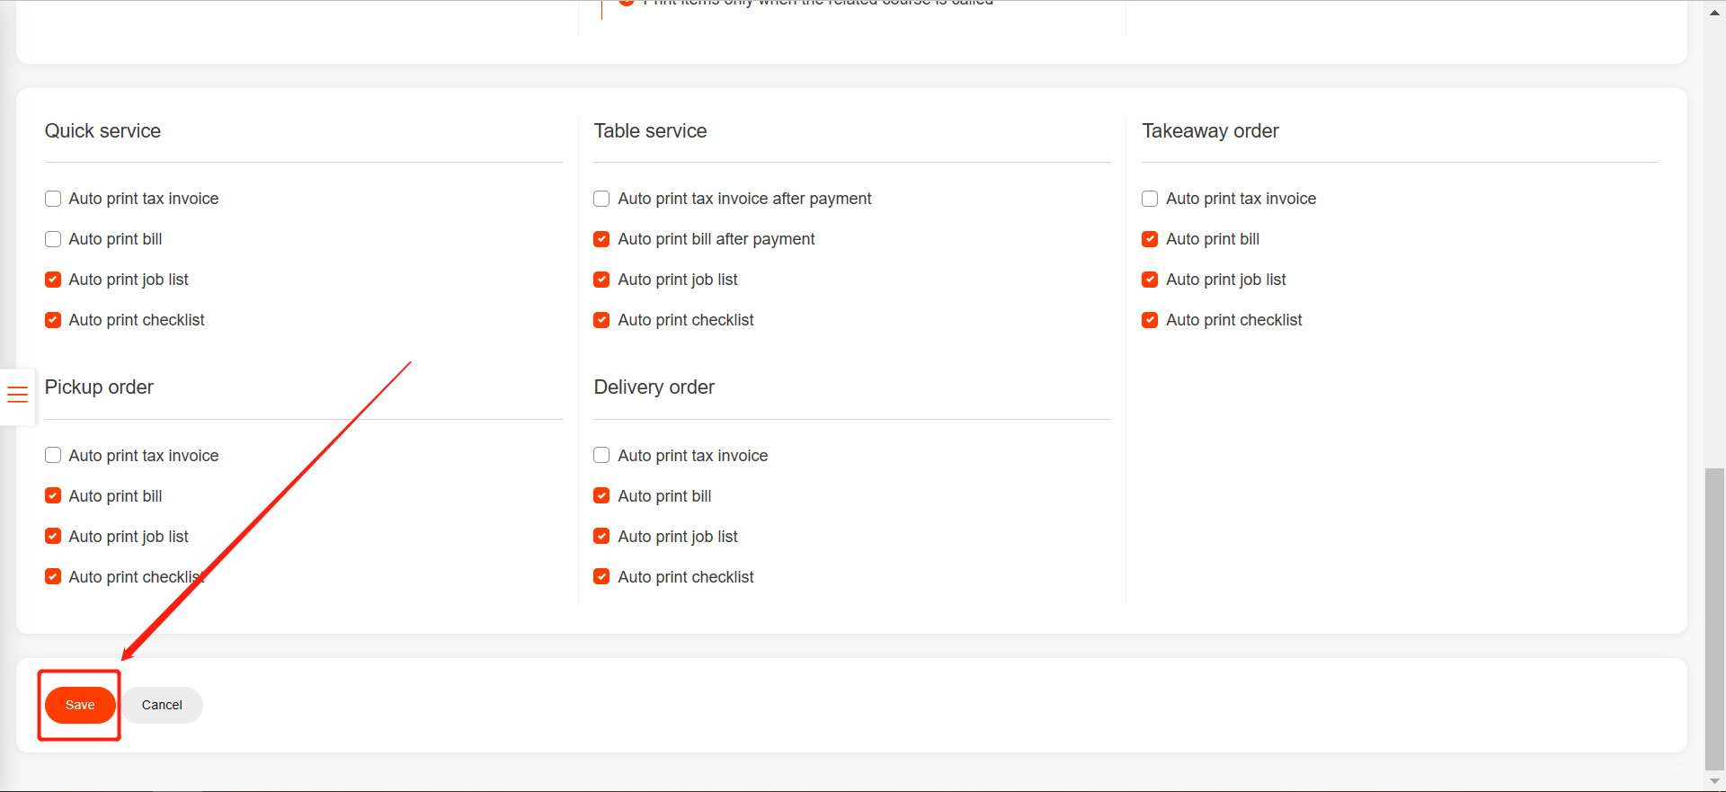Check Table service tax invoice after payment
Screen dimensions: 1726x792
(x=601, y=199)
